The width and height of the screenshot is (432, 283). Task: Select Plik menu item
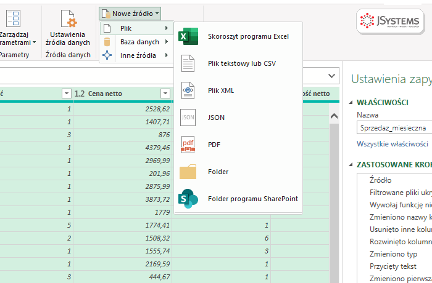coord(136,28)
